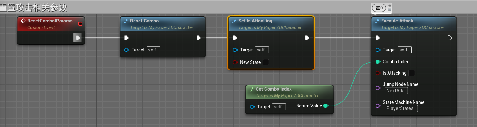The width and height of the screenshot is (477, 127).
Task: Click the Reset Combo input exec pin
Action: pyautogui.click(x=127, y=38)
